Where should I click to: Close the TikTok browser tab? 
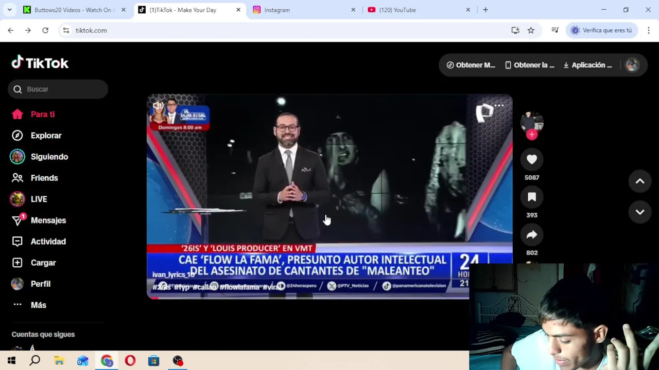[238, 10]
